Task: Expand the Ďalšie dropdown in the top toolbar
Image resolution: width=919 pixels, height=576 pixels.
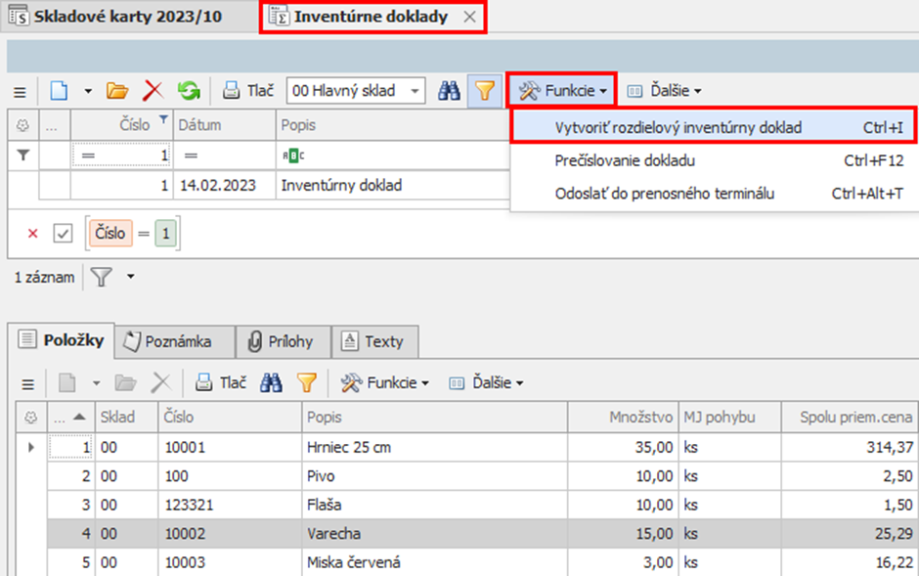Action: pyautogui.click(x=664, y=91)
